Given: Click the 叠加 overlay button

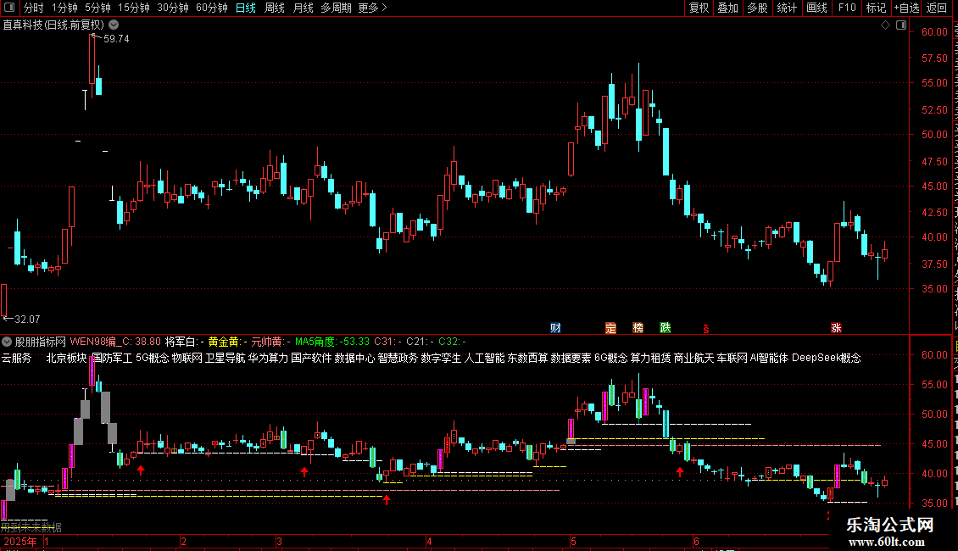Looking at the screenshot, I should coord(727,8).
